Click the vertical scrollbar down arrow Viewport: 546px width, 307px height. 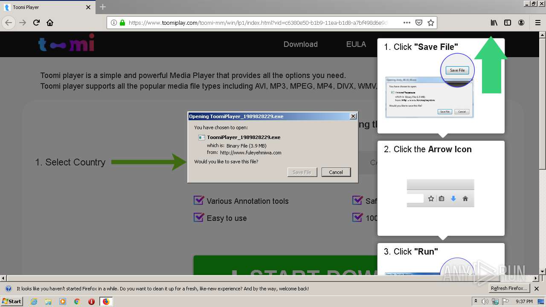pyautogui.click(x=542, y=272)
